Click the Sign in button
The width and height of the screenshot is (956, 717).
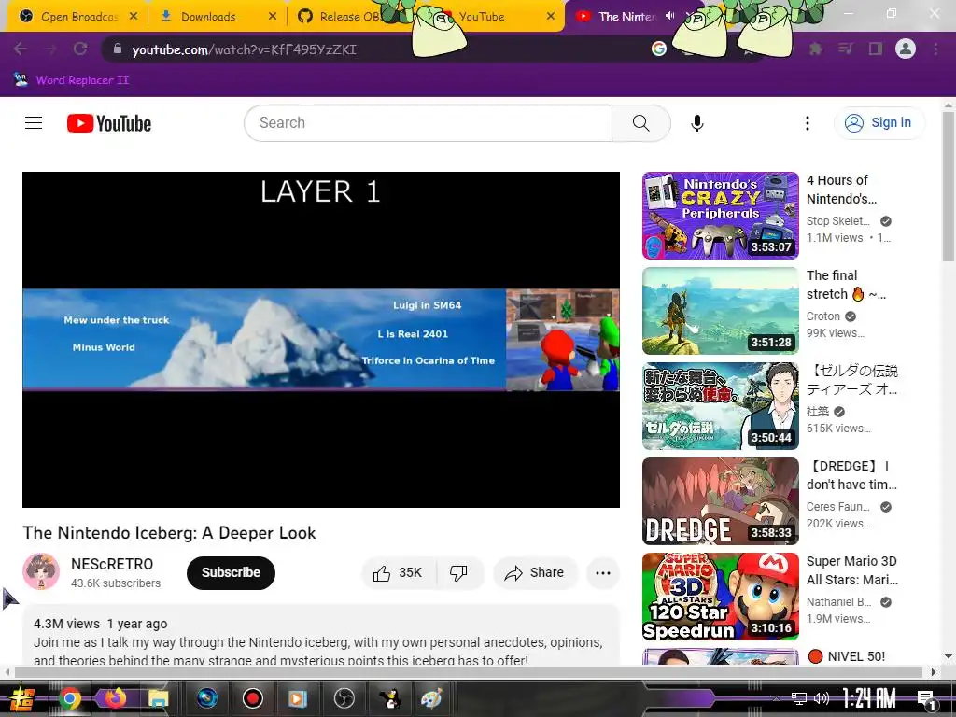click(x=879, y=123)
